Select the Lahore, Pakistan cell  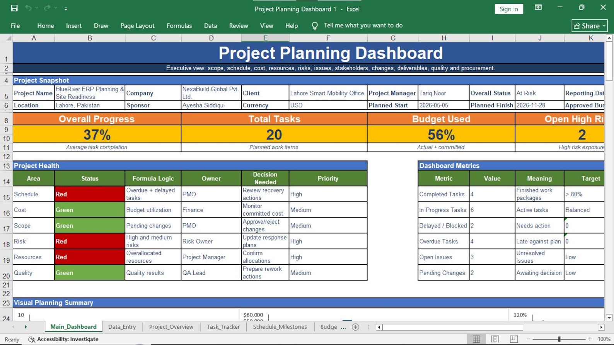click(90, 105)
